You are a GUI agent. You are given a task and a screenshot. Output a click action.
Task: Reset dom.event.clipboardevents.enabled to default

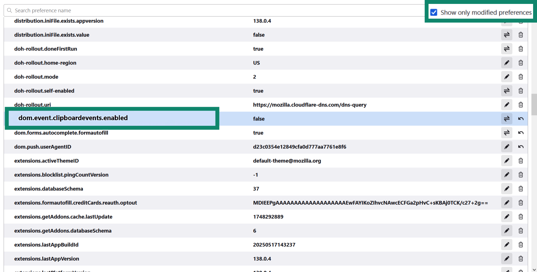coord(520,119)
